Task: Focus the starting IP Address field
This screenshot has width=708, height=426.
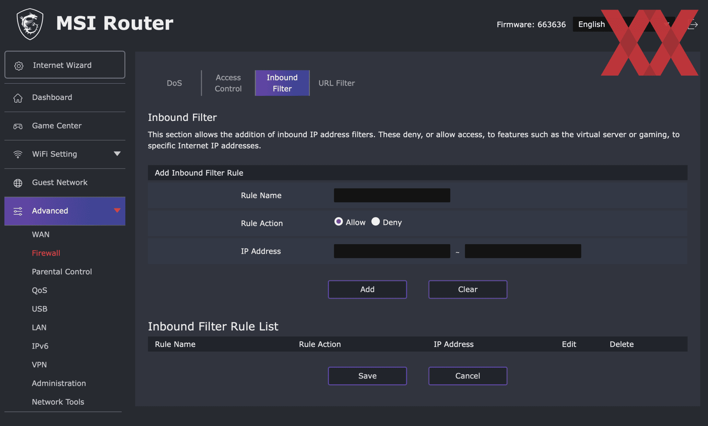Action: [392, 251]
